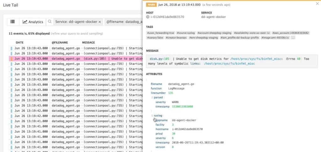Click the filename attribute datadog_agent.go
The width and height of the screenshot is (321, 152).
coord(181,84)
